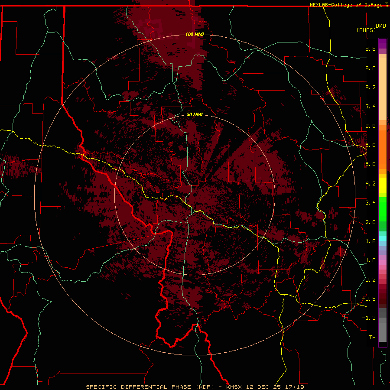Viewport: 390px width, 390px height.
Task: Click the NEXLAB-College of DuPage credit text
Action: (x=346, y=5)
